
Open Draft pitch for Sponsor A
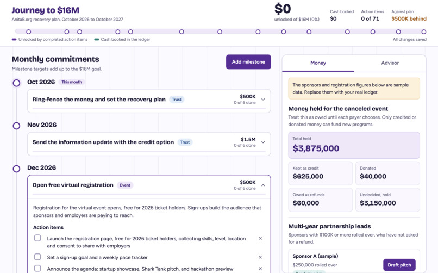399,265
